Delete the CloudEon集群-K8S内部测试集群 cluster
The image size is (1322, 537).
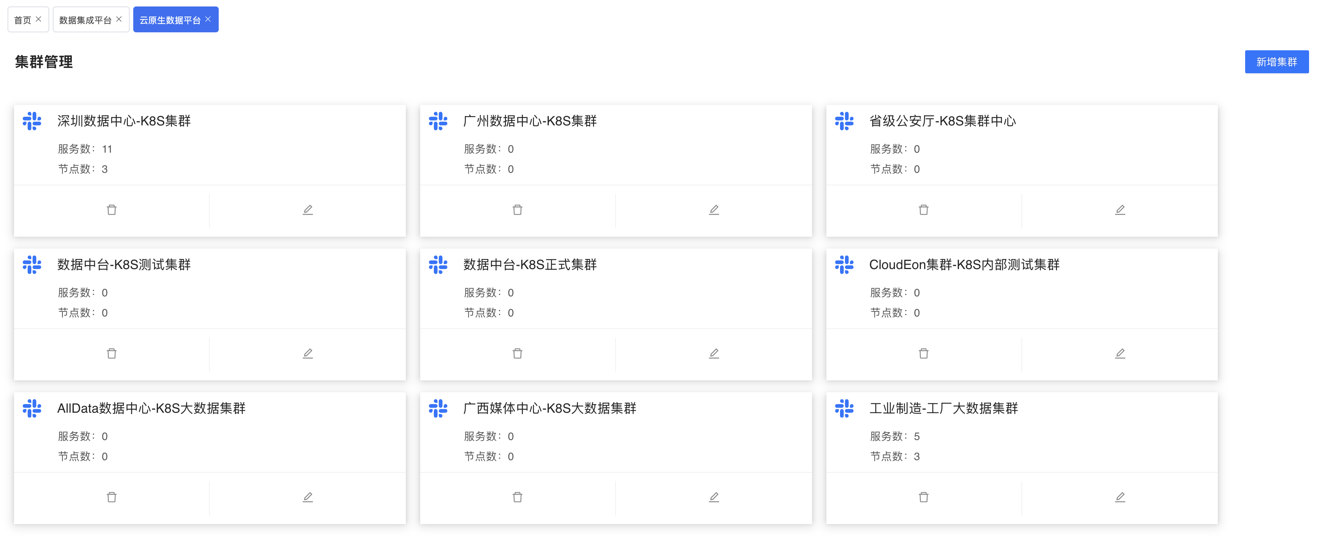coord(923,353)
